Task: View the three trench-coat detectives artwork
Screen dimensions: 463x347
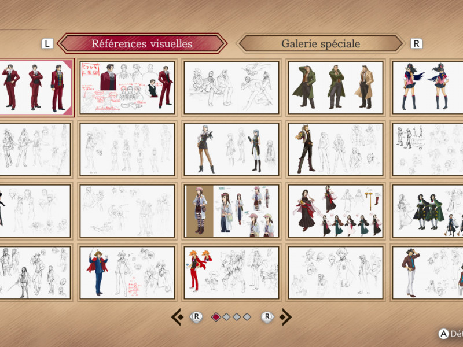Action: coord(335,87)
